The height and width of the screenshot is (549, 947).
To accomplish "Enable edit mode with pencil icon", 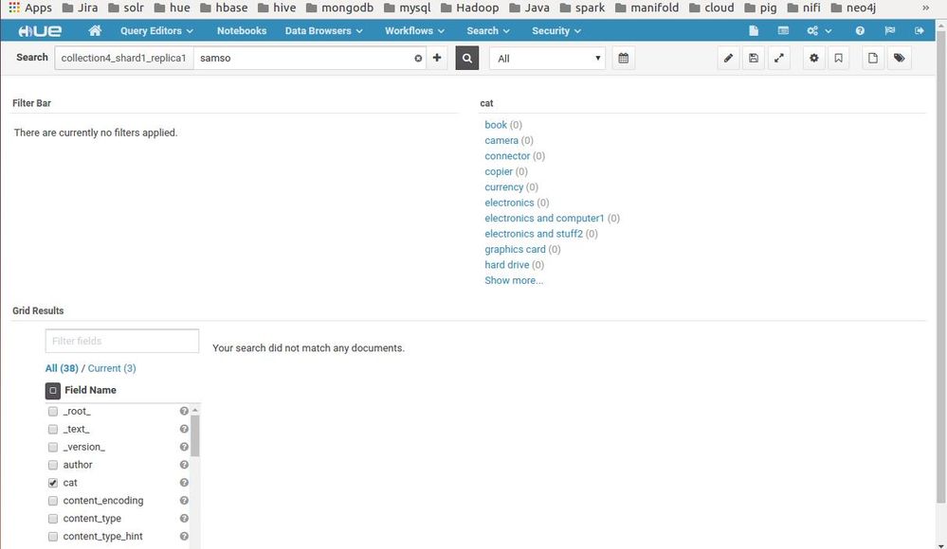I will pos(728,58).
